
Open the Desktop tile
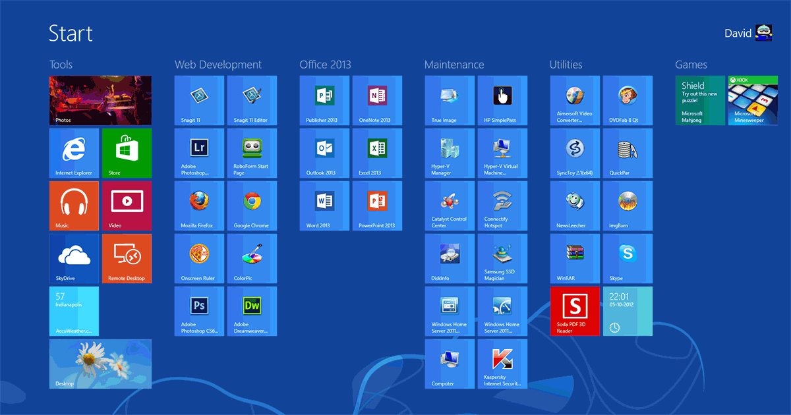pos(100,364)
